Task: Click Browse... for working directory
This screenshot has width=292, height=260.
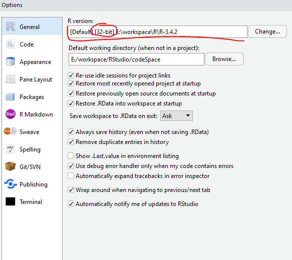Action: coord(224,59)
